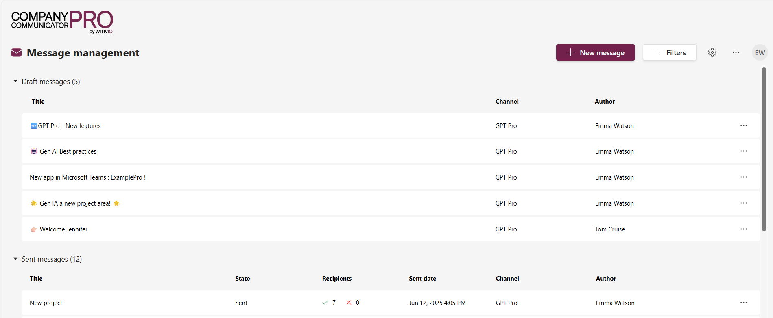Click the vertical scrollbar thumb
The height and width of the screenshot is (318, 773).
pos(764,149)
